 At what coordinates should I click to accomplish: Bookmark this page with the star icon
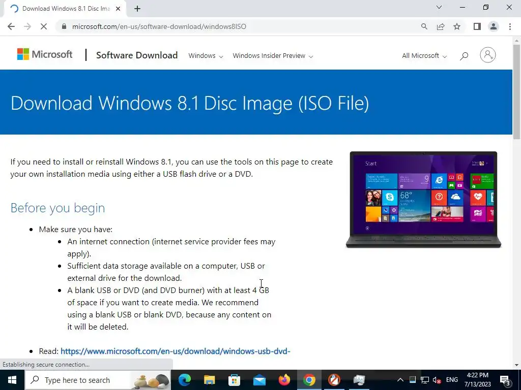(457, 26)
